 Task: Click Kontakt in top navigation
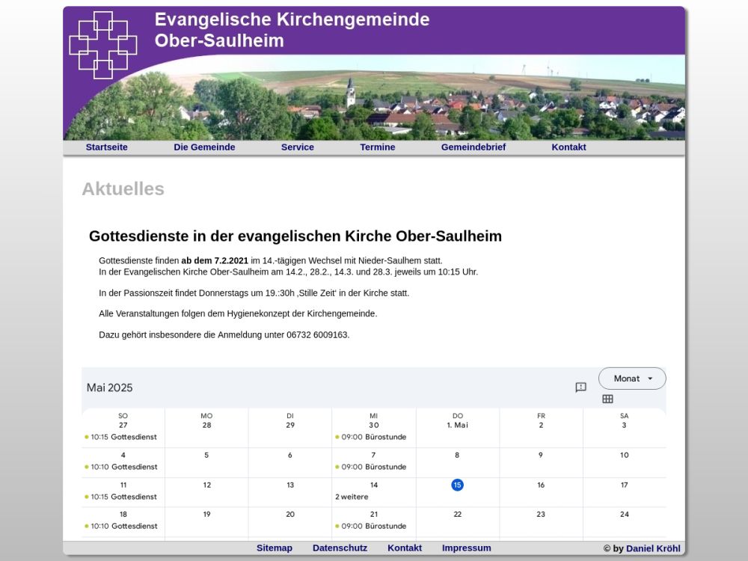click(x=568, y=147)
